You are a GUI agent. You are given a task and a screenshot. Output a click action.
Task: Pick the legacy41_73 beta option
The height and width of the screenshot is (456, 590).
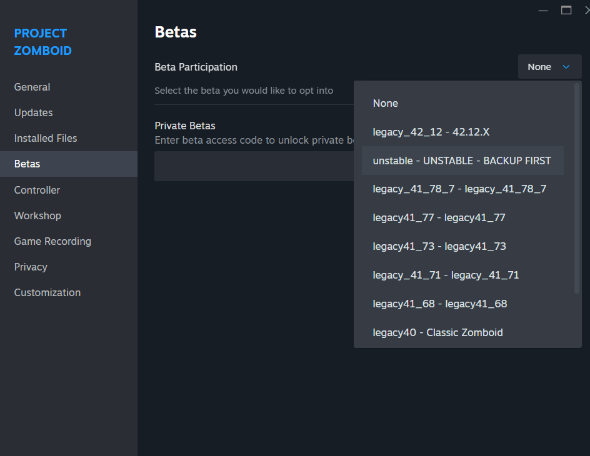[x=439, y=246]
